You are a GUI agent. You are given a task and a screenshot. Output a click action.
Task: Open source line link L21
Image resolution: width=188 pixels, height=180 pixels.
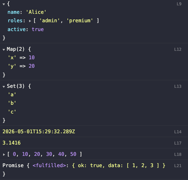(x=178, y=166)
